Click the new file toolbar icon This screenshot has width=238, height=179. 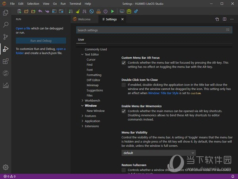tap(19, 11)
